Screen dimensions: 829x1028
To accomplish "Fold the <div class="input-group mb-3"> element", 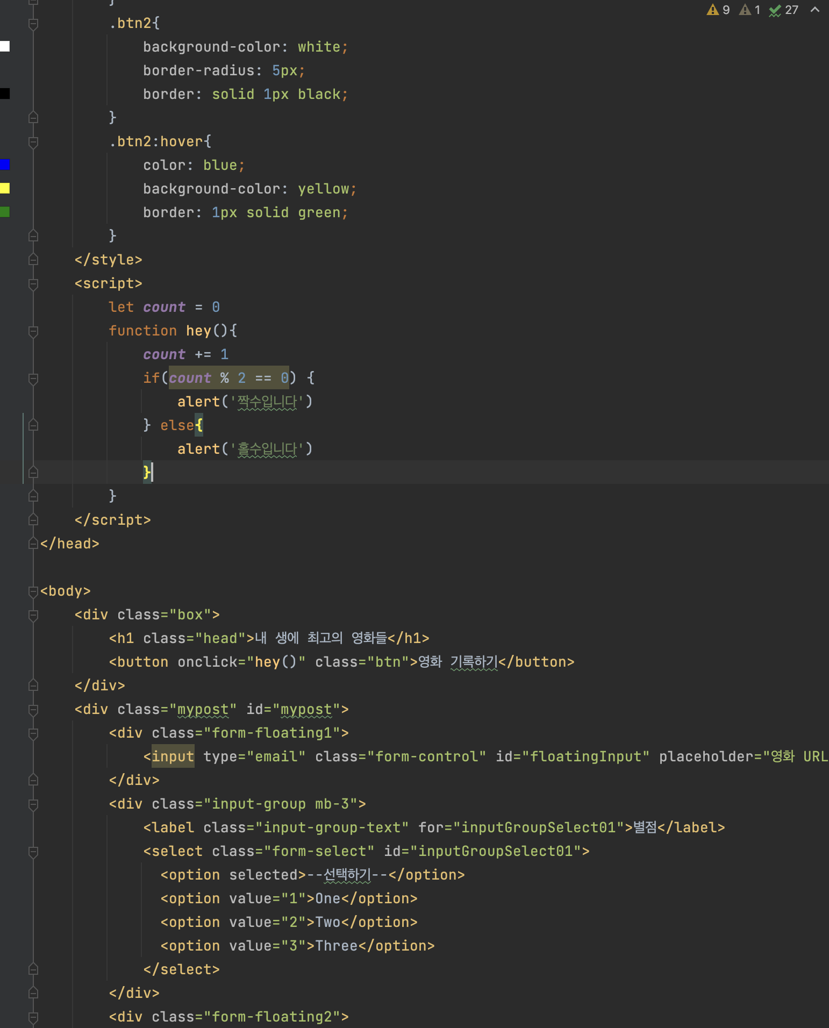I will [33, 804].
